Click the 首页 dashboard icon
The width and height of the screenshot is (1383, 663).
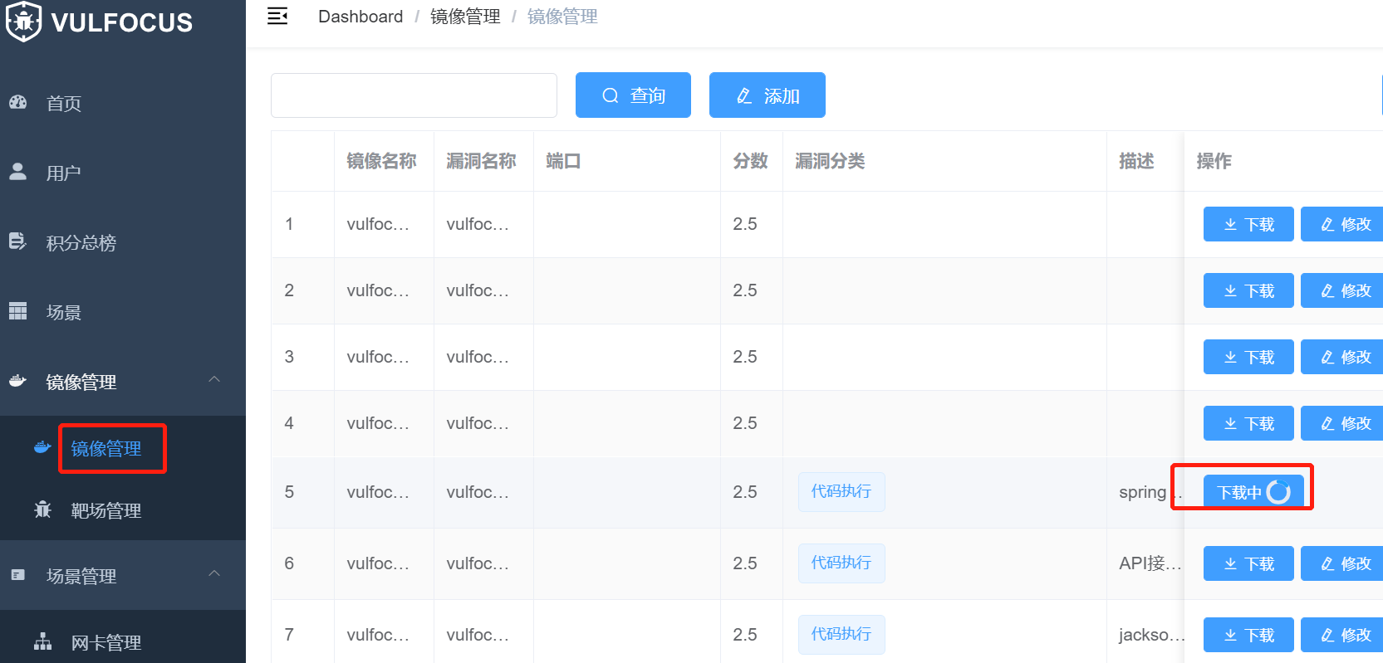18,102
